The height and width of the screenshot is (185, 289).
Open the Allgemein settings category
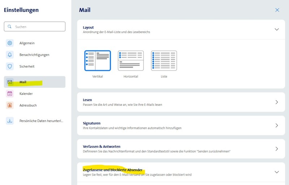coord(35,43)
